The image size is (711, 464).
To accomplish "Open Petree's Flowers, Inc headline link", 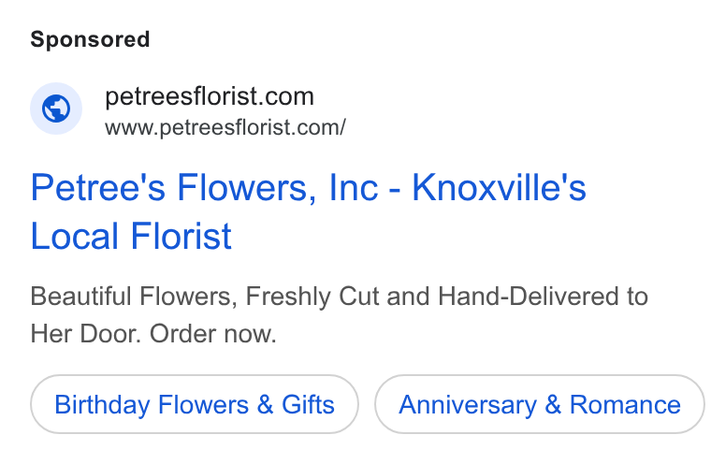I will click(309, 211).
